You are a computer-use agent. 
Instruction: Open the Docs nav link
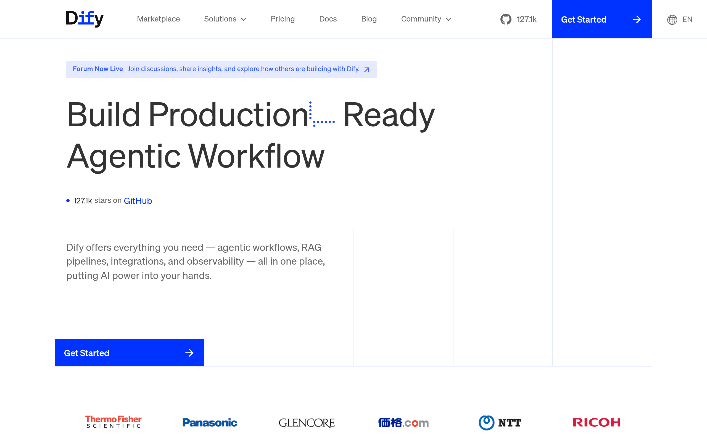pos(328,19)
